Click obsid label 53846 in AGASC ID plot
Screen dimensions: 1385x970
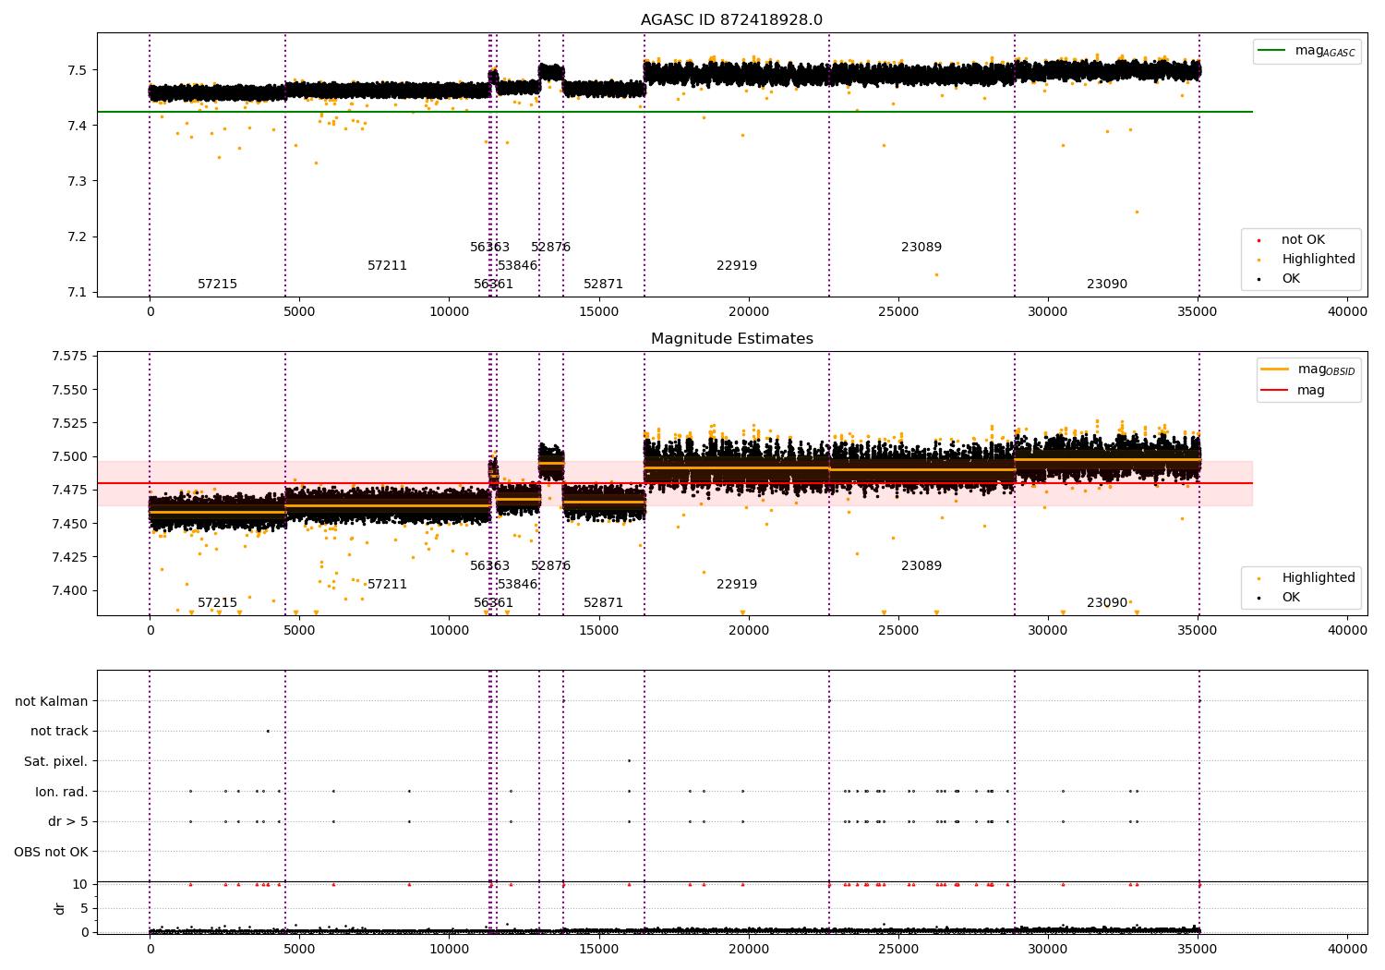[518, 266]
